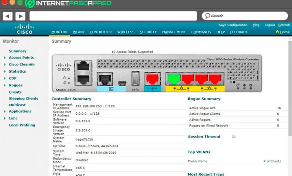The height and width of the screenshot is (176, 292).
Task: Click the green port 1 on controller image
Action: point(174,79)
